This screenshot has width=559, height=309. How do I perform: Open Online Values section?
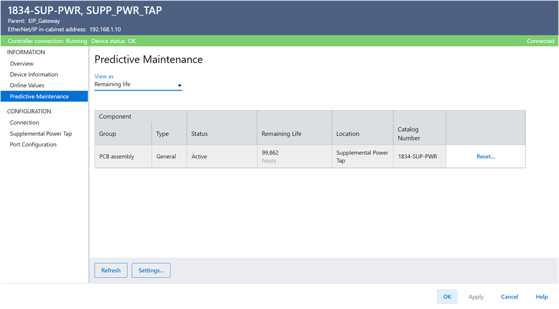[x=27, y=85]
